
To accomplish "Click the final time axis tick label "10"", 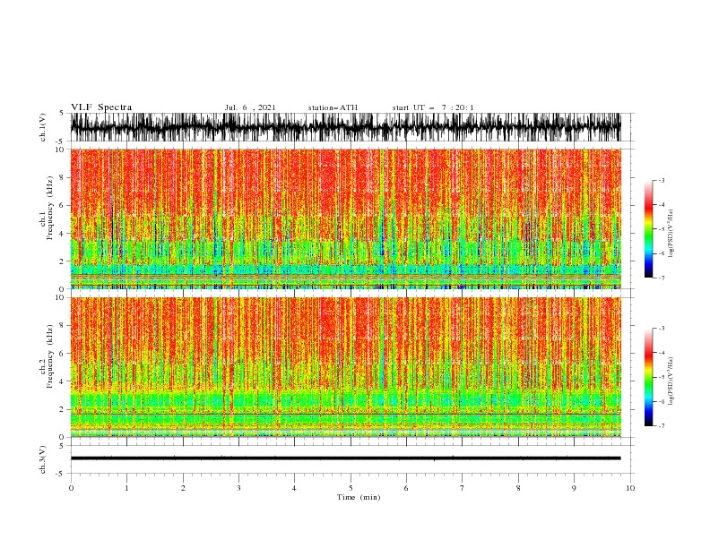I will coord(630,488).
